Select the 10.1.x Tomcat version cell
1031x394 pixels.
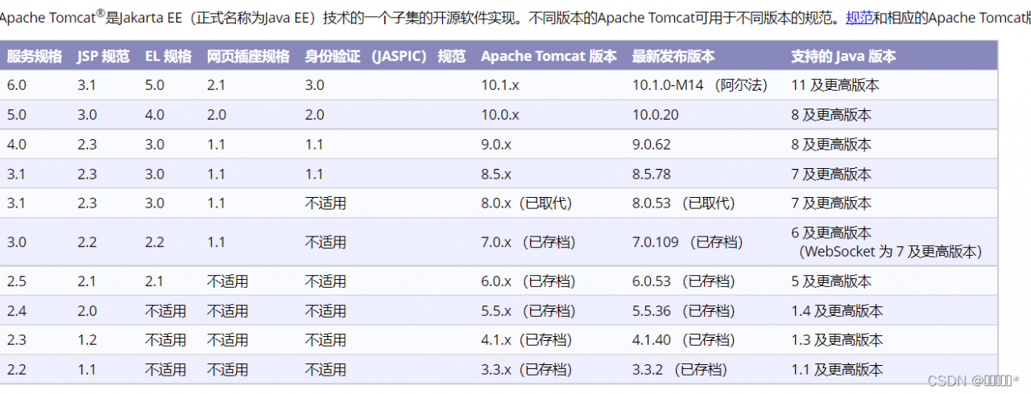[x=500, y=85]
